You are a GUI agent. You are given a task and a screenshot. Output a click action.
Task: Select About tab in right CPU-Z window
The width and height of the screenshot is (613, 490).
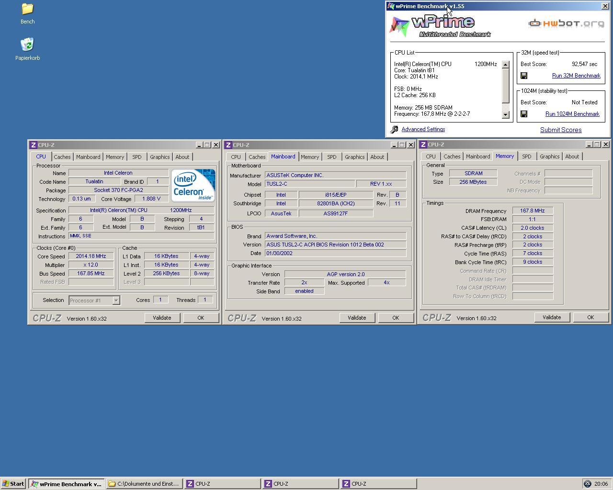572,156
